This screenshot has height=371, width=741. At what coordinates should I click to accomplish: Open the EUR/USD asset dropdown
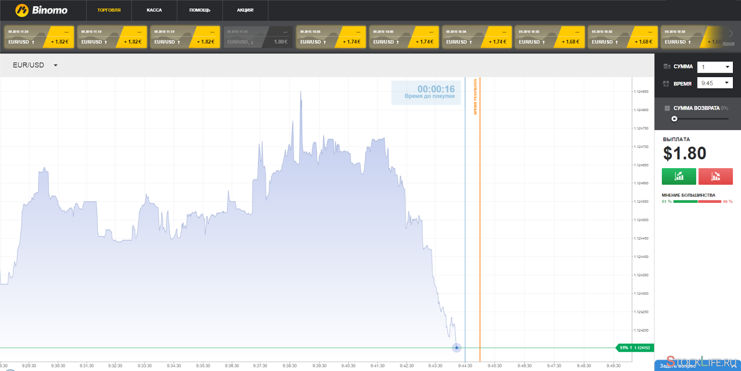click(35, 65)
